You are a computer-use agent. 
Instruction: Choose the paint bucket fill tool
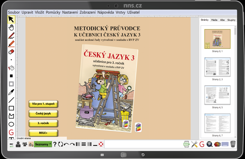pos(11,68)
